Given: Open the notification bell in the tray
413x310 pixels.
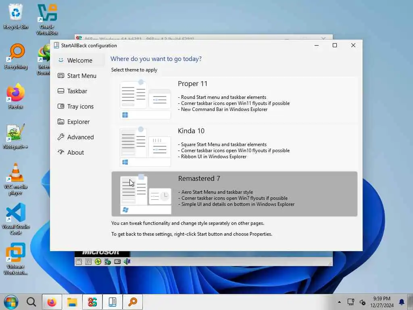Looking at the screenshot, I should 402,302.
